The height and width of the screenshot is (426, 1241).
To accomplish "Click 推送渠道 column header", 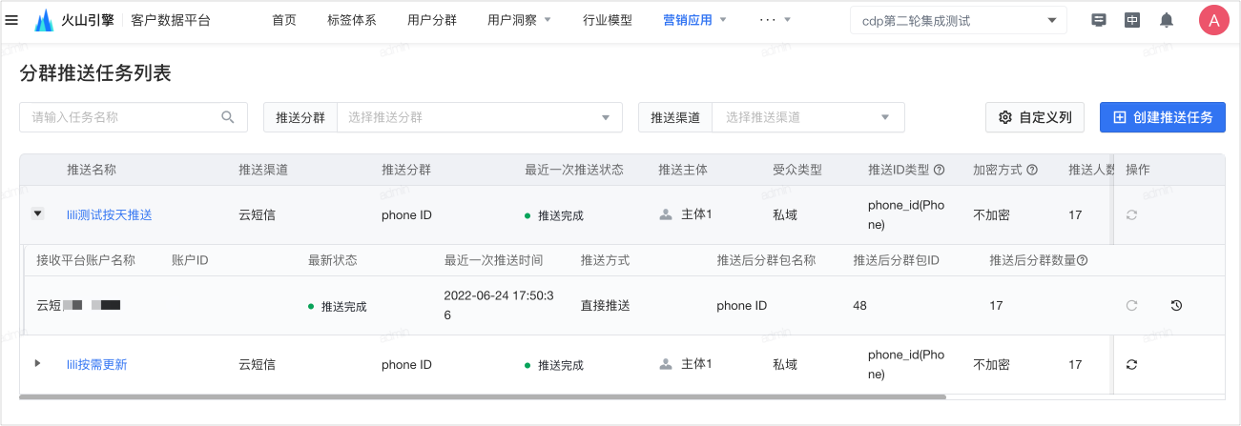I will click(x=263, y=170).
